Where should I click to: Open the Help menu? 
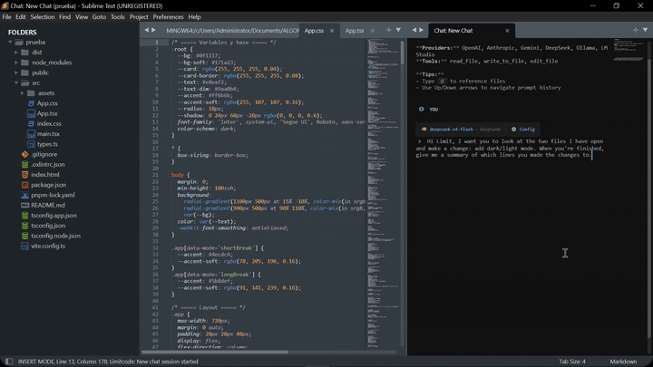(x=194, y=17)
